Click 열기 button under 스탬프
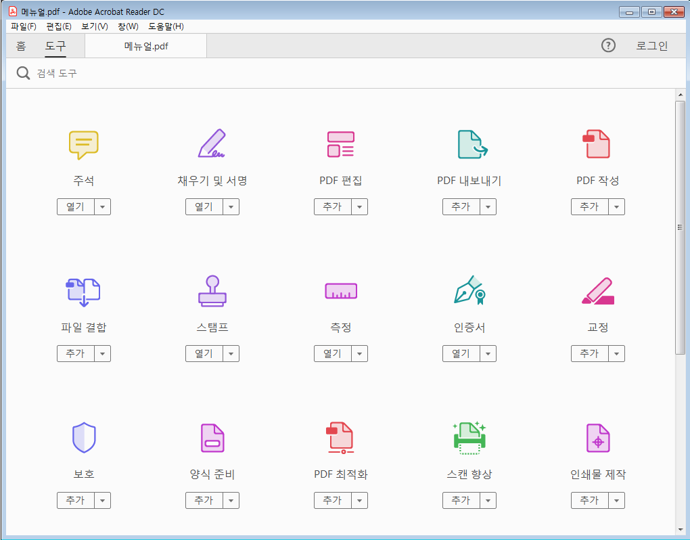Viewport: 690px width, 540px height. coord(204,354)
